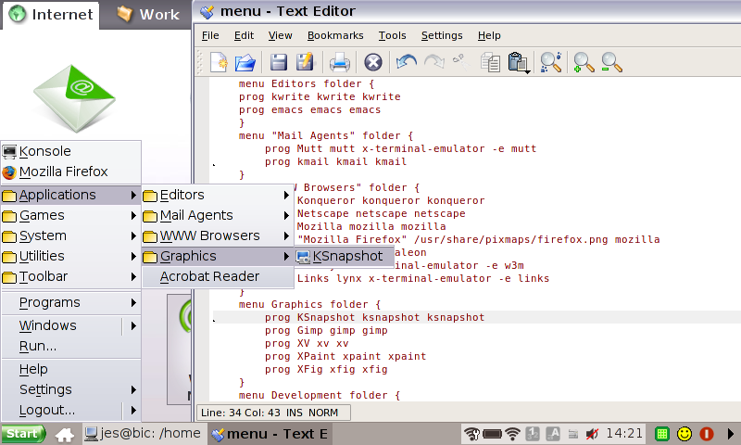The image size is (741, 445).
Task: Click the show desktop home icon
Action: point(65,433)
